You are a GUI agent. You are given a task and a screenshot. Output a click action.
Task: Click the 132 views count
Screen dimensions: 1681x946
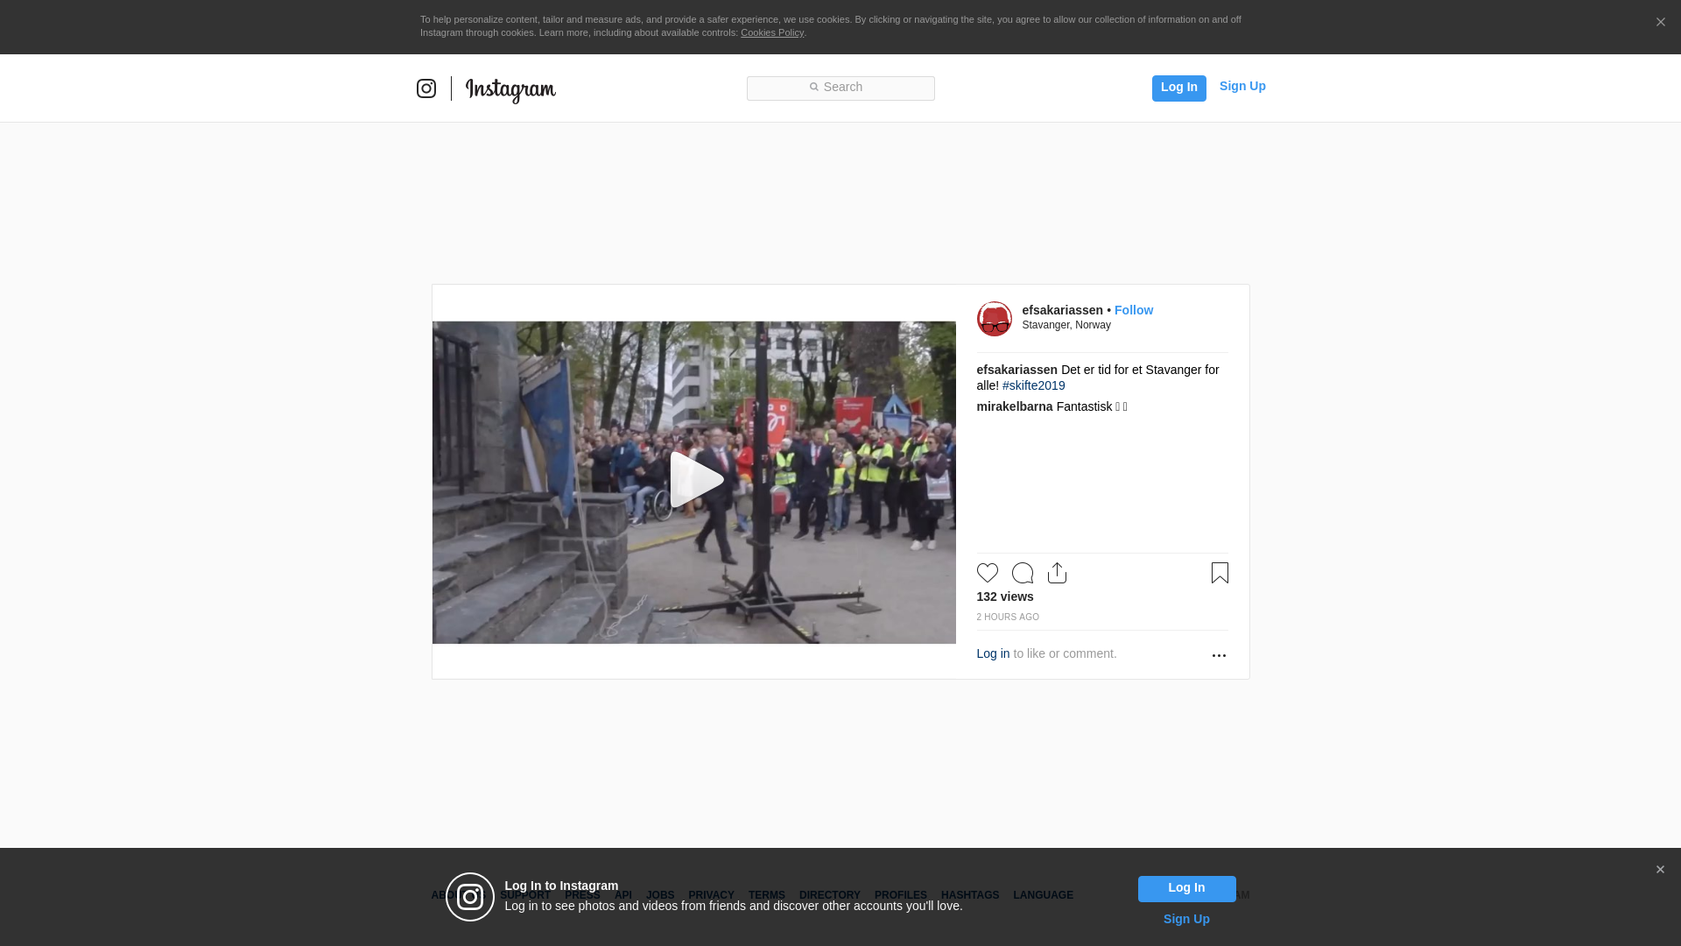point(1004,597)
